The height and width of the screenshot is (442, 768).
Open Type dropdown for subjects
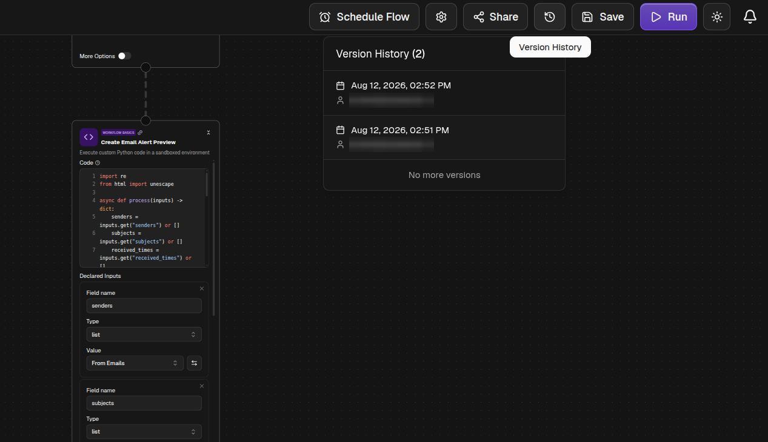[x=144, y=432]
